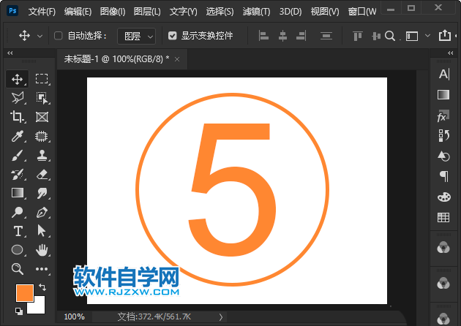Click the Ps application logo
This screenshot has height=326, width=461.
pyautogui.click(x=12, y=11)
